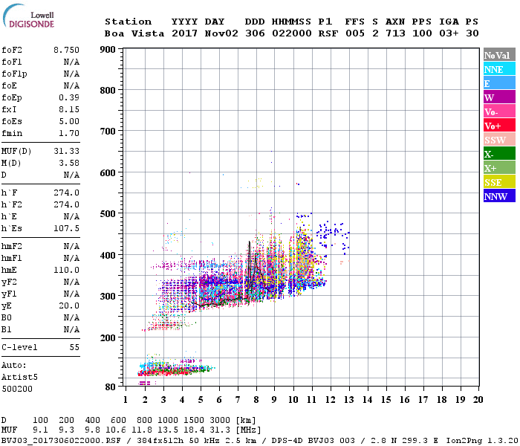Click the 022000 time value
The height and width of the screenshot is (446, 520).
tap(292, 33)
